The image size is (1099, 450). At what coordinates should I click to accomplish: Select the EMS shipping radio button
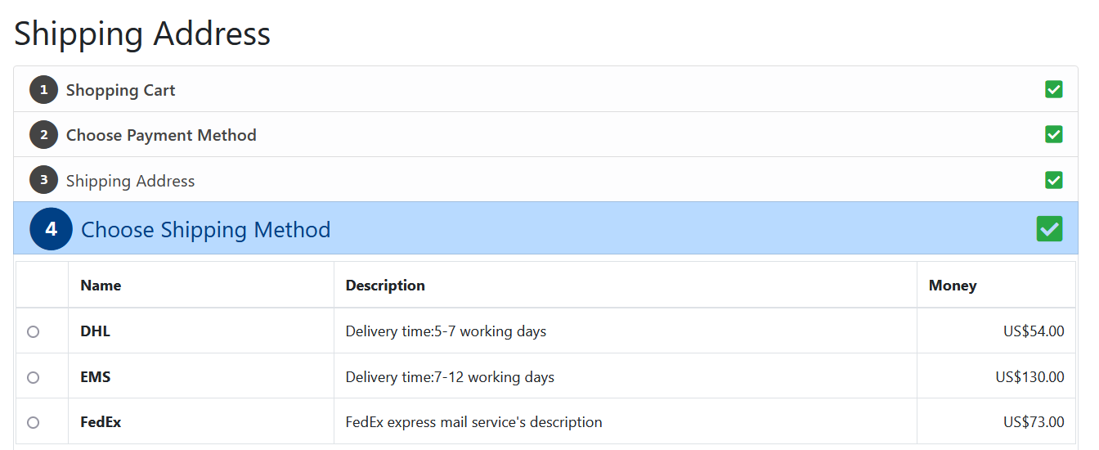coord(34,377)
